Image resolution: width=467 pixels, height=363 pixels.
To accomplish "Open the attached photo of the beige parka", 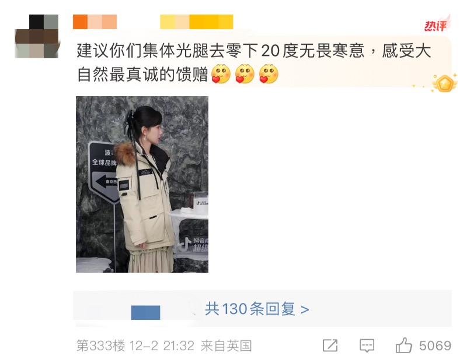I will click(142, 184).
